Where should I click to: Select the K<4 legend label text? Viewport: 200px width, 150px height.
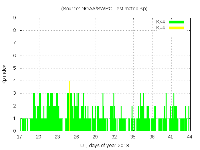161,22
